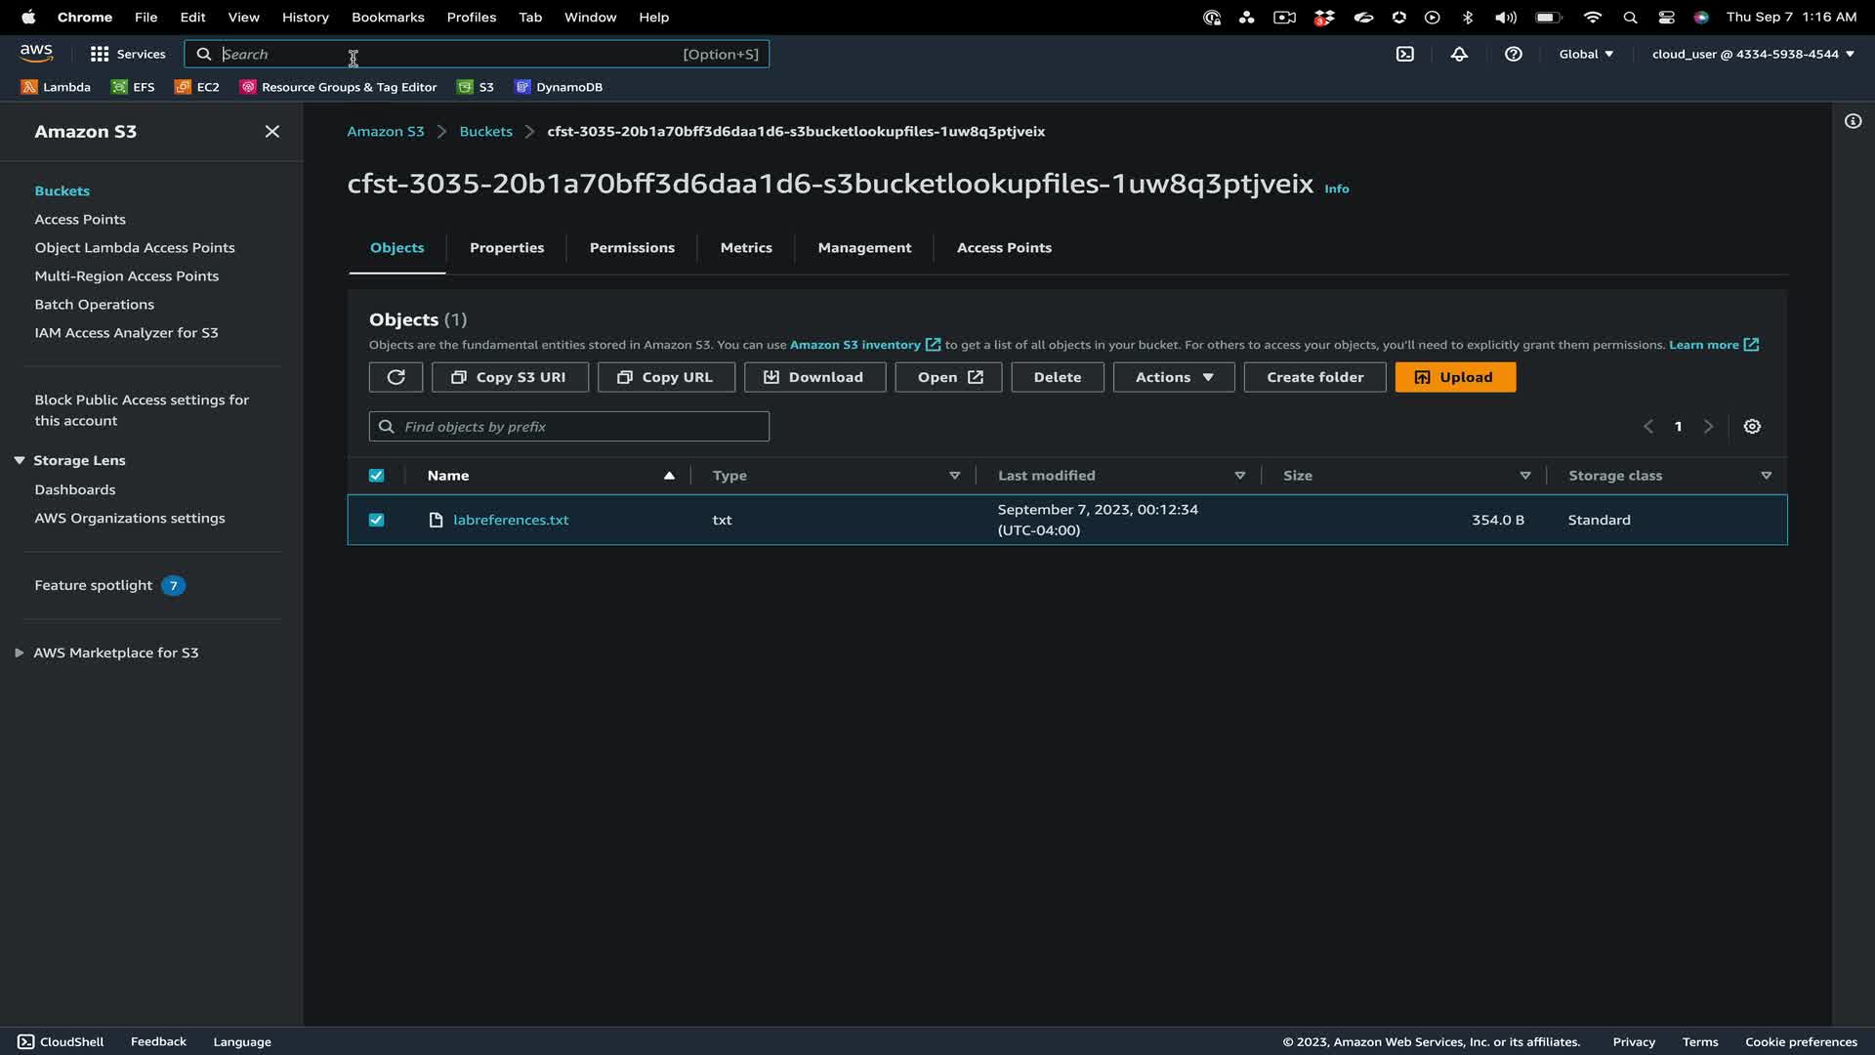Open table preferences gear icon
The width and height of the screenshot is (1875, 1055).
[x=1752, y=427]
